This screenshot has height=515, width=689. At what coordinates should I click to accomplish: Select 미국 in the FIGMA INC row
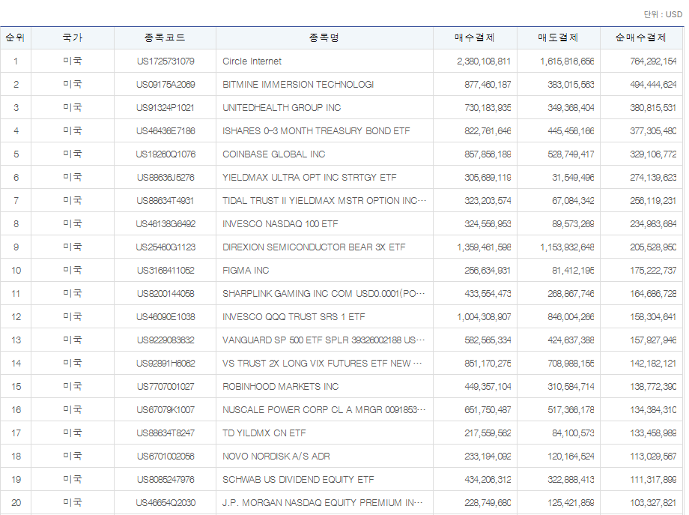coord(73,271)
